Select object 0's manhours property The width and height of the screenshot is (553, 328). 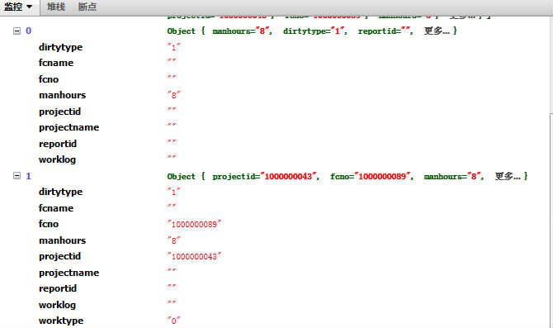[x=63, y=95]
